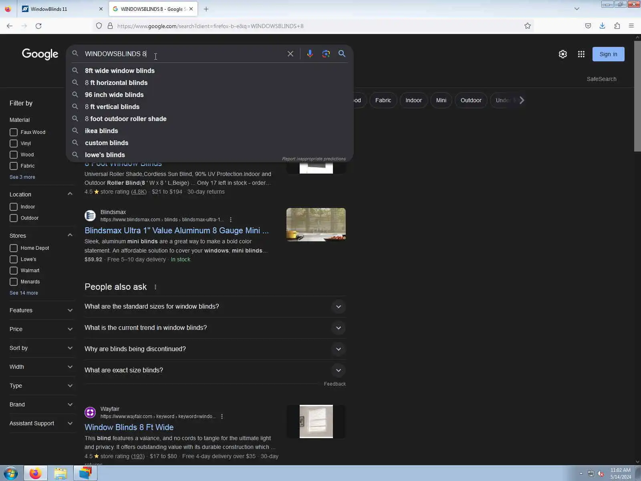Show 14 more store filters
Screen dimensions: 641x481
(x=24, y=293)
